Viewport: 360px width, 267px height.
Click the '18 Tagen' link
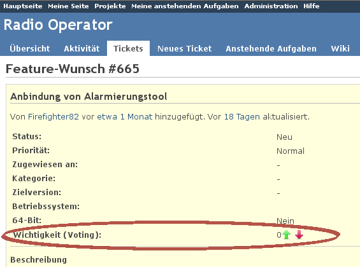point(241,117)
